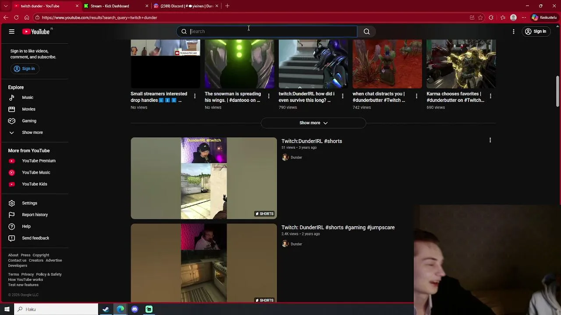Open Discord from the taskbar
Image resolution: width=561 pixels, height=315 pixels.
pos(135,309)
